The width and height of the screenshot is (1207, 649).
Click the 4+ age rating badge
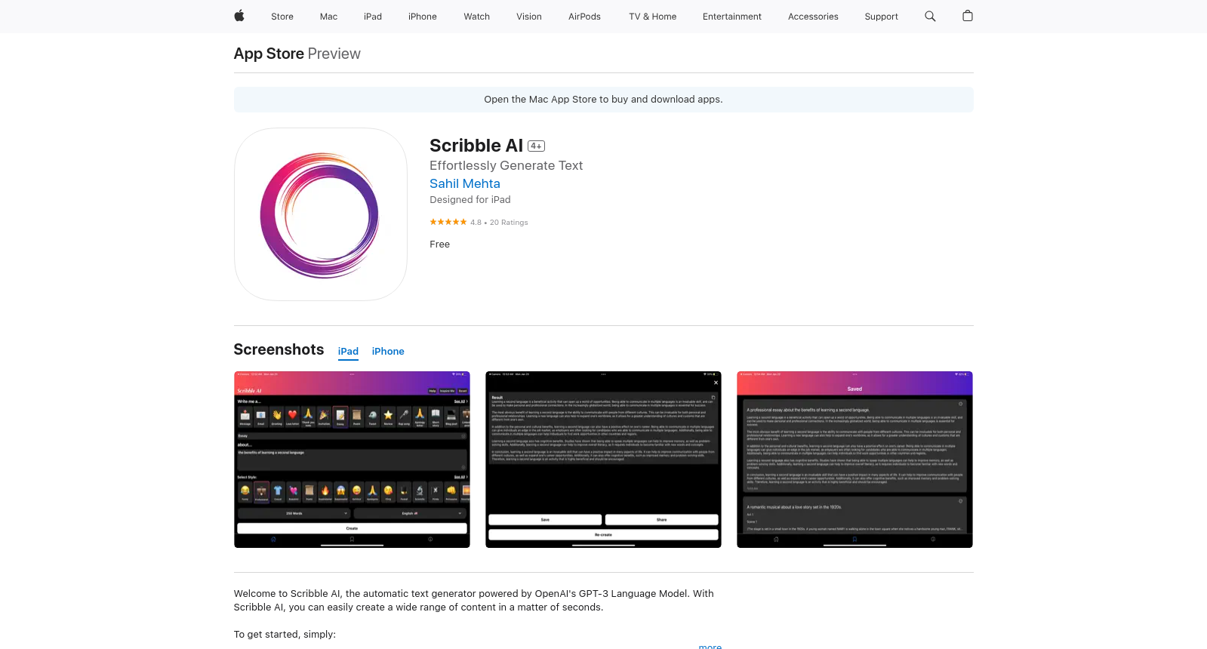point(536,146)
